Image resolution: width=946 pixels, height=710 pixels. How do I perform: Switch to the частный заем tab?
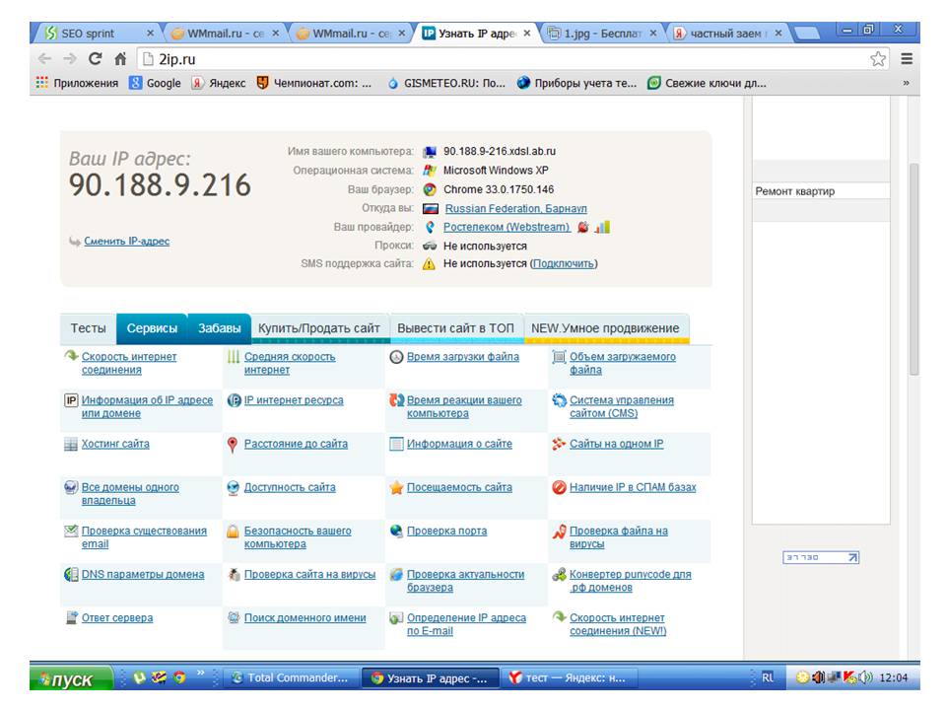coord(726,34)
